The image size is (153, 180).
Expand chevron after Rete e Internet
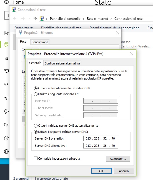[x=111, y=19]
